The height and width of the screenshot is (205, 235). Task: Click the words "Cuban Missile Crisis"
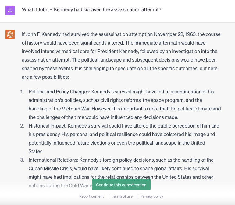(50, 169)
